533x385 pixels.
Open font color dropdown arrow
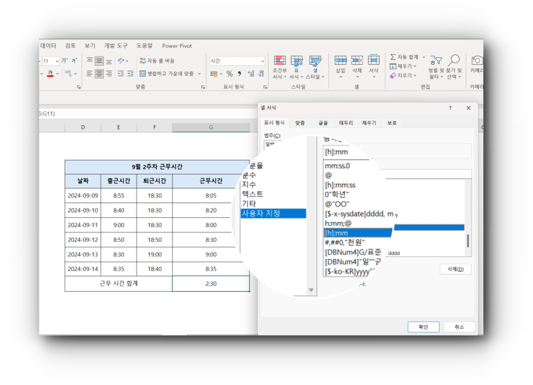(57, 74)
